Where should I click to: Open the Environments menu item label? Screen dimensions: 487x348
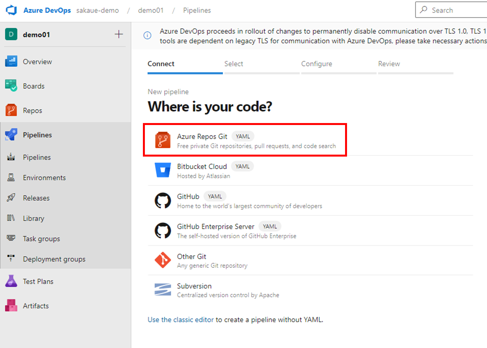[44, 177]
